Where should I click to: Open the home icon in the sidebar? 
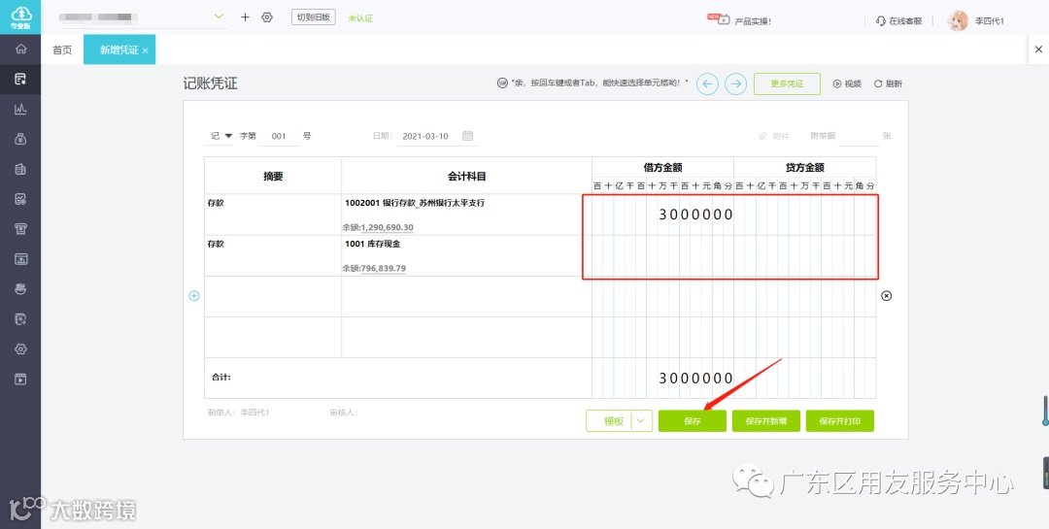click(x=20, y=49)
